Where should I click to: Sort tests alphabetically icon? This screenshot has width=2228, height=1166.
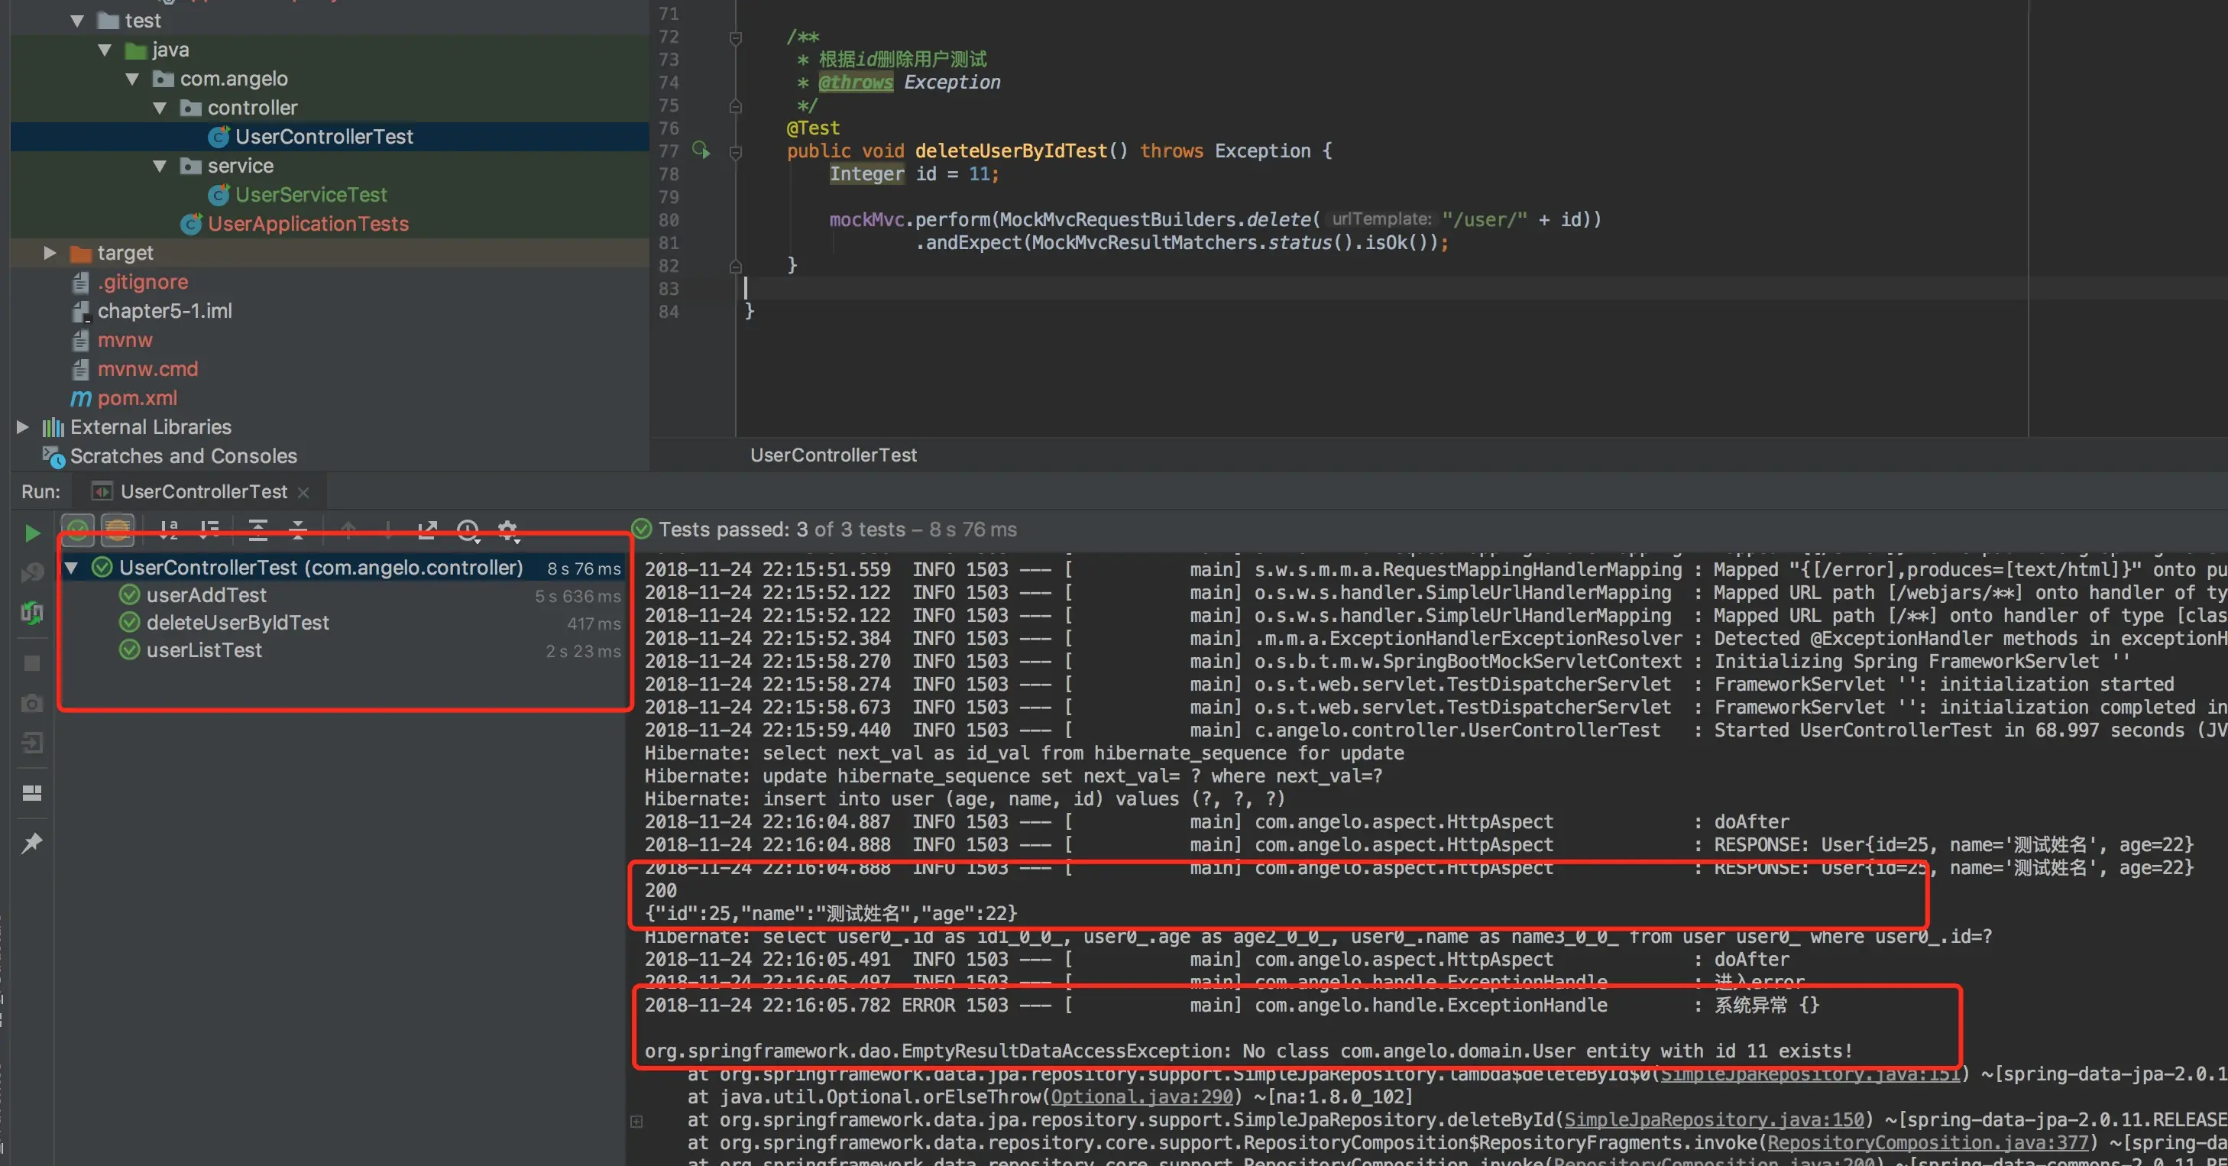169,530
